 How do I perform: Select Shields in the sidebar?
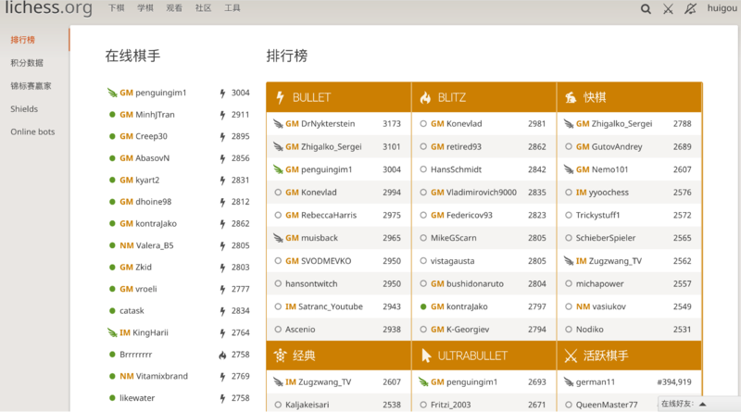tap(24, 109)
